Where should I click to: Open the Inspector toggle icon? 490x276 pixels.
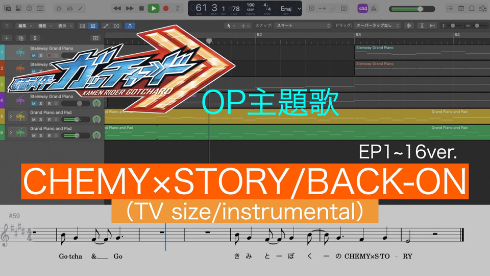18,9
